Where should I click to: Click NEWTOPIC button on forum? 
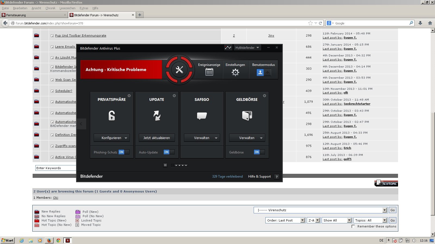[x=386, y=183]
